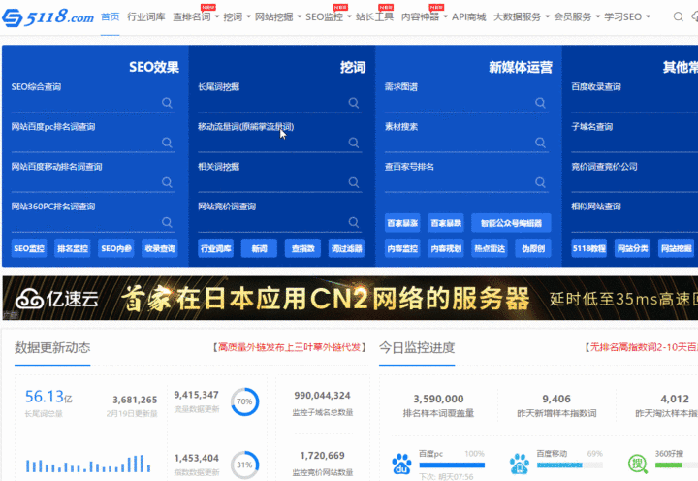Open the 高质量外链 red announcement link
This screenshot has width=698, height=481.
(289, 347)
